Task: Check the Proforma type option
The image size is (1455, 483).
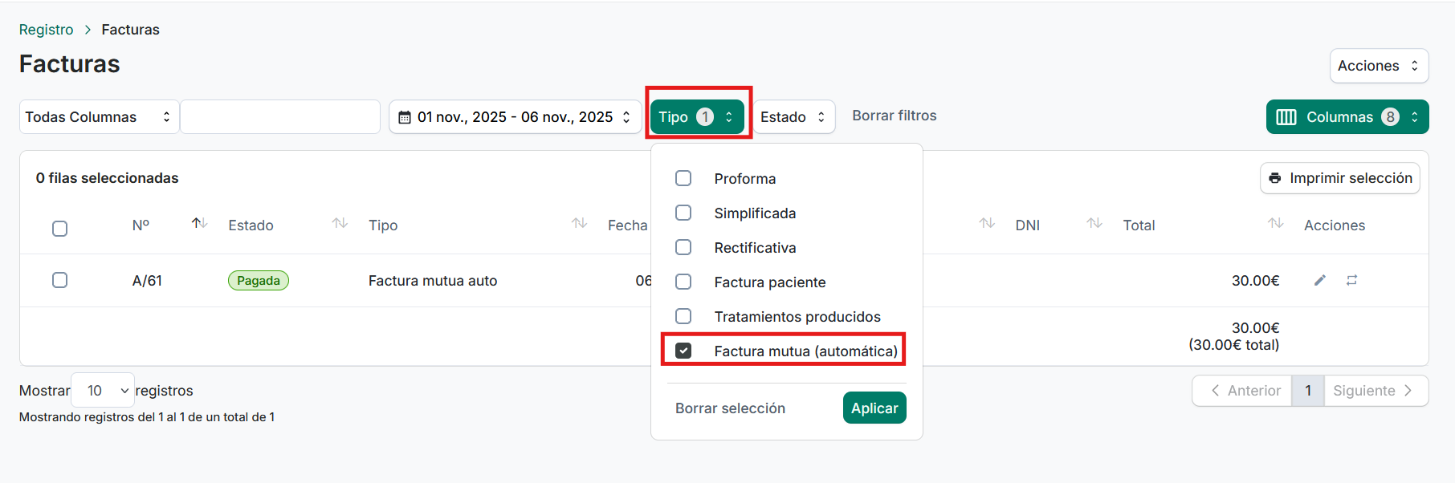Action: point(683,178)
